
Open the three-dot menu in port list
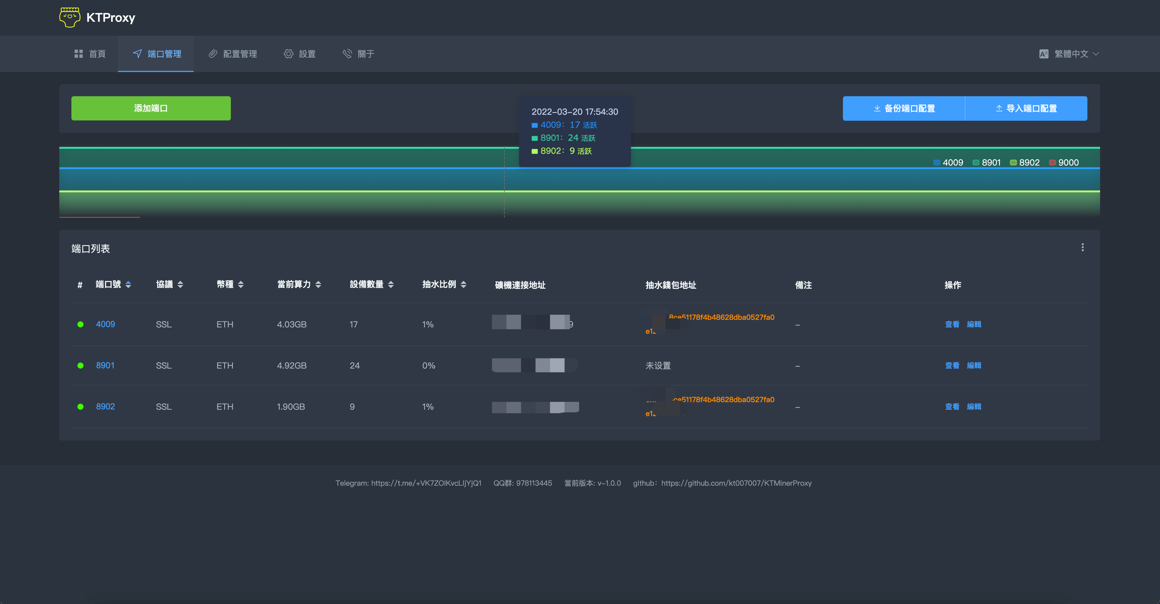click(x=1083, y=247)
